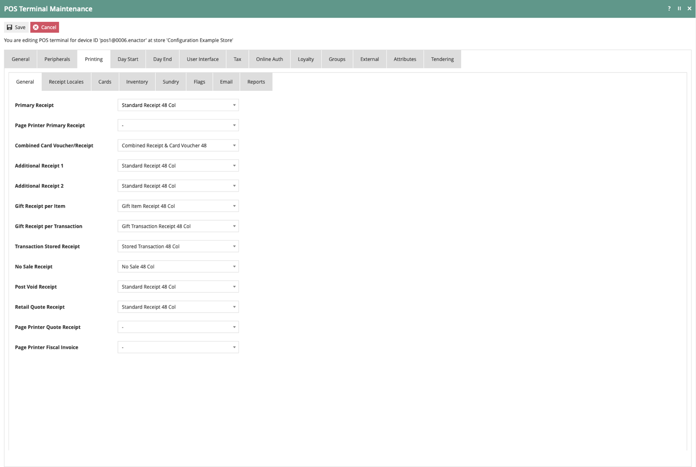Select the Cards sub-tab
The width and height of the screenshot is (696, 467).
(x=105, y=82)
